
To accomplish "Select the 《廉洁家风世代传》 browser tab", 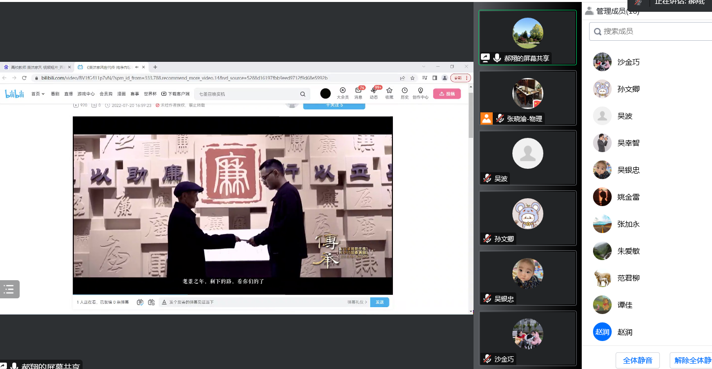I will point(111,67).
